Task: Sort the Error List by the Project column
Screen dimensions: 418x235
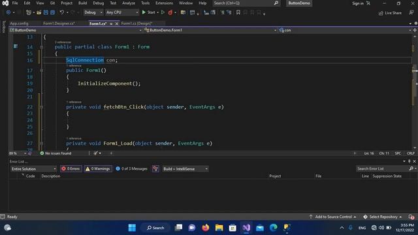Action: pos(275,176)
